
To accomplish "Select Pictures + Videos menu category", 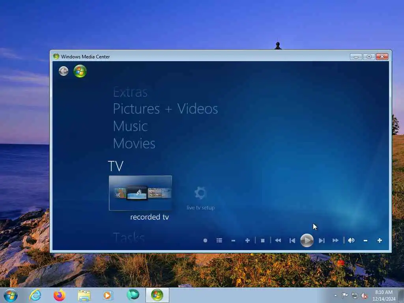I will (165, 108).
